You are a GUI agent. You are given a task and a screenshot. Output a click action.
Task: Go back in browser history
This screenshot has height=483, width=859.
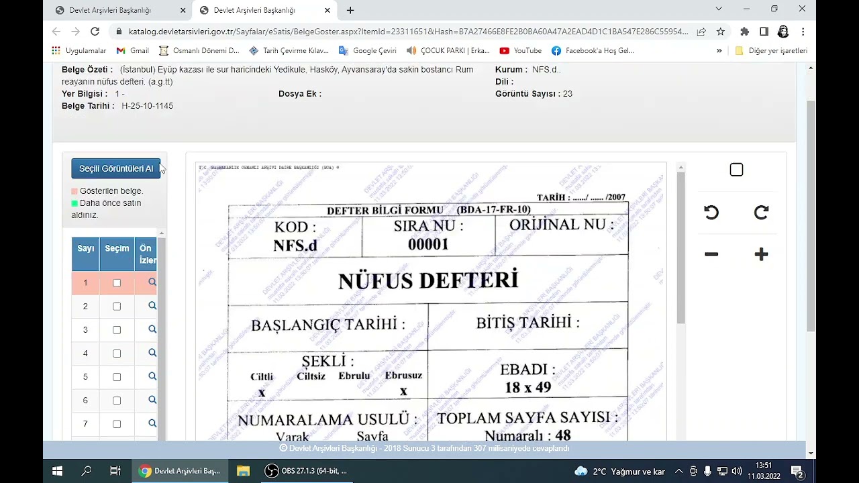[56, 32]
